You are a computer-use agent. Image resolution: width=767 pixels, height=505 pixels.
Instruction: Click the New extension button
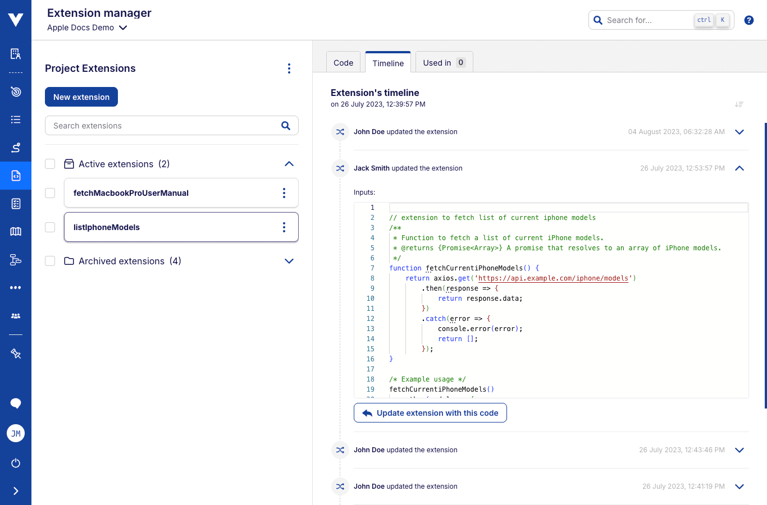[81, 97]
